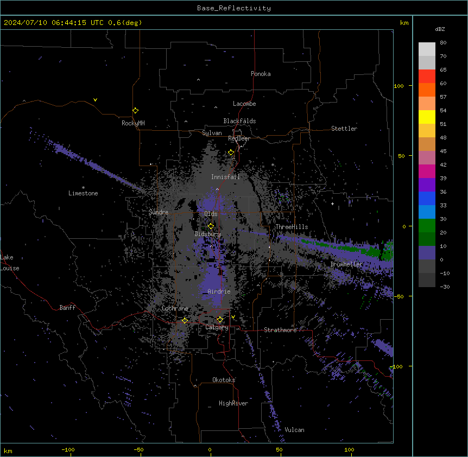Click the white plus marker north of Drumheller
Viewport: 468px width, 457px height.
pyautogui.click(x=332, y=204)
